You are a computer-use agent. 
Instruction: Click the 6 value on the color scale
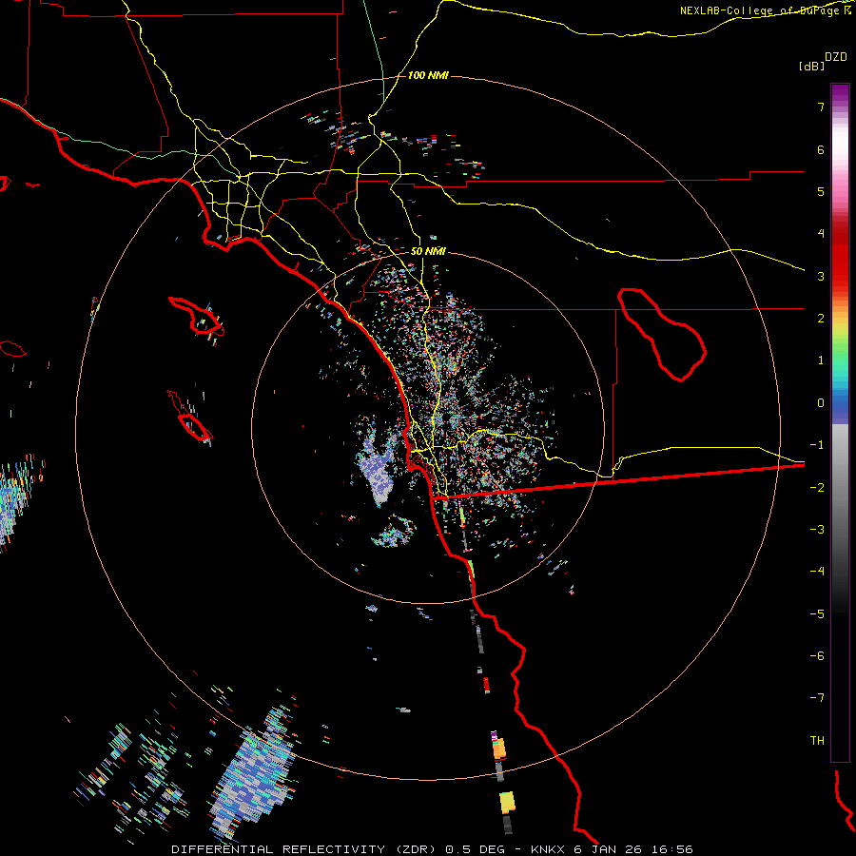point(821,149)
